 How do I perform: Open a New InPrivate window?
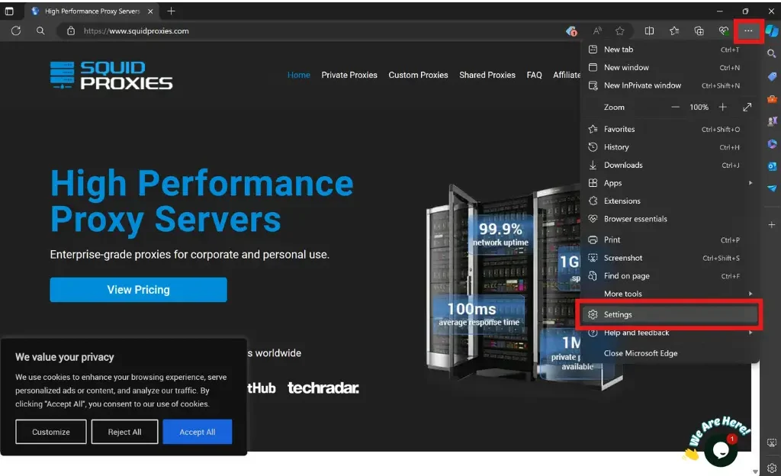pyautogui.click(x=670, y=85)
